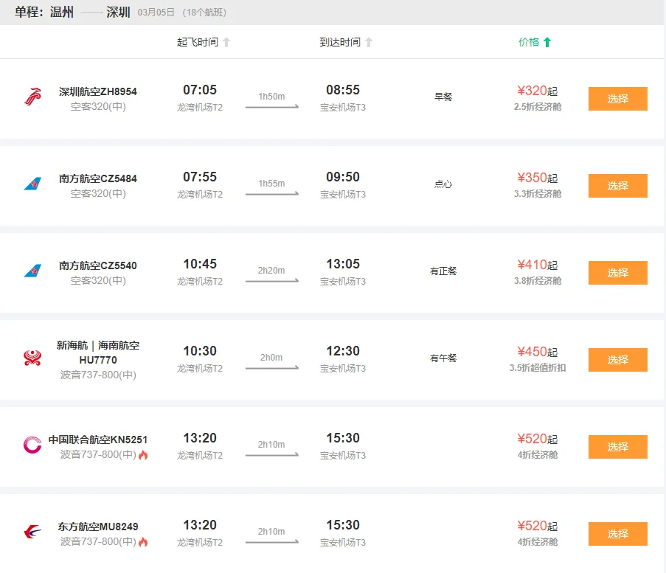666x573 pixels.
Task: Click duration 2h20m
Action: coord(271,271)
